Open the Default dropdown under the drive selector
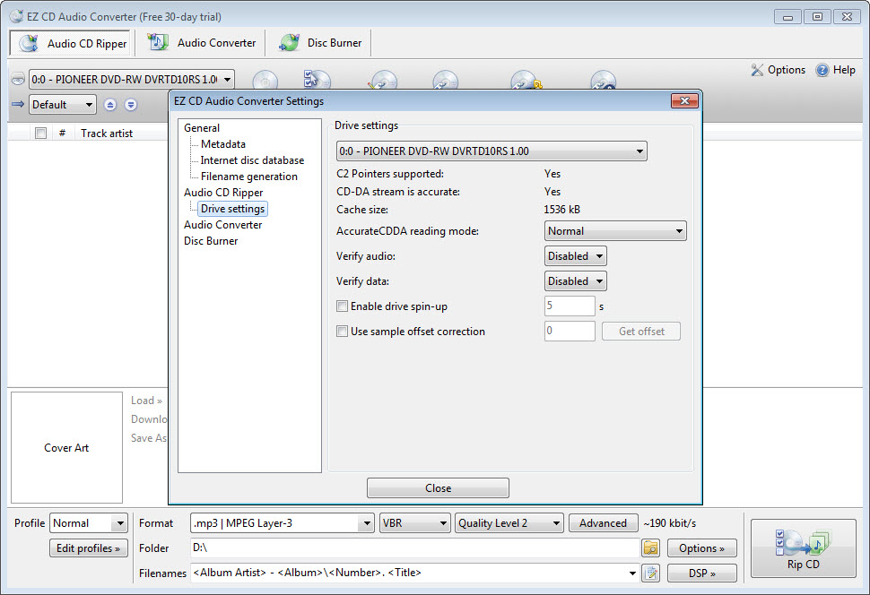The height and width of the screenshot is (595, 870). tap(62, 104)
